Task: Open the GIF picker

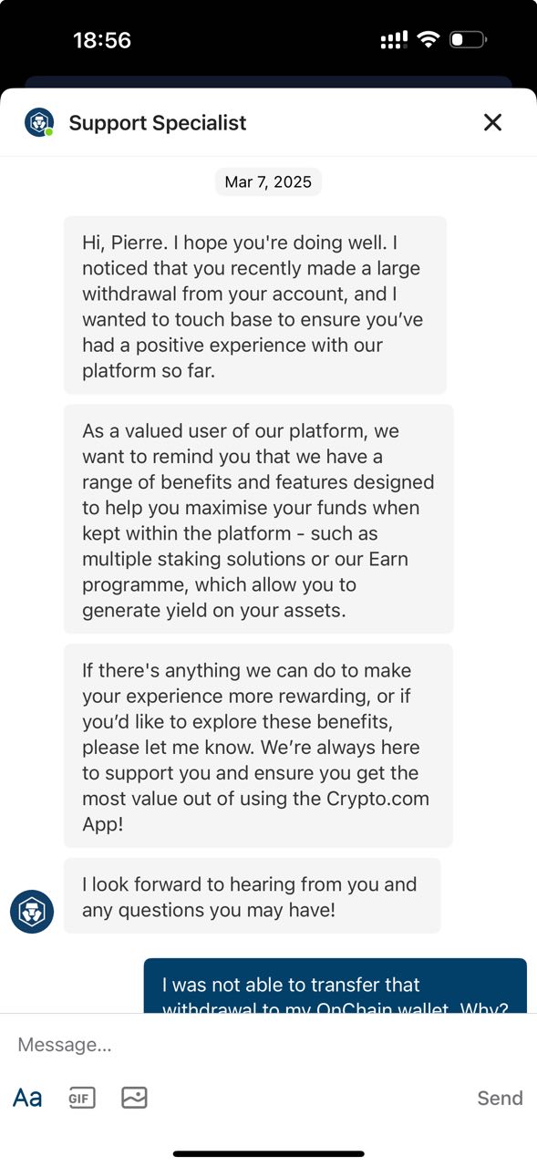Action: coord(82,1098)
